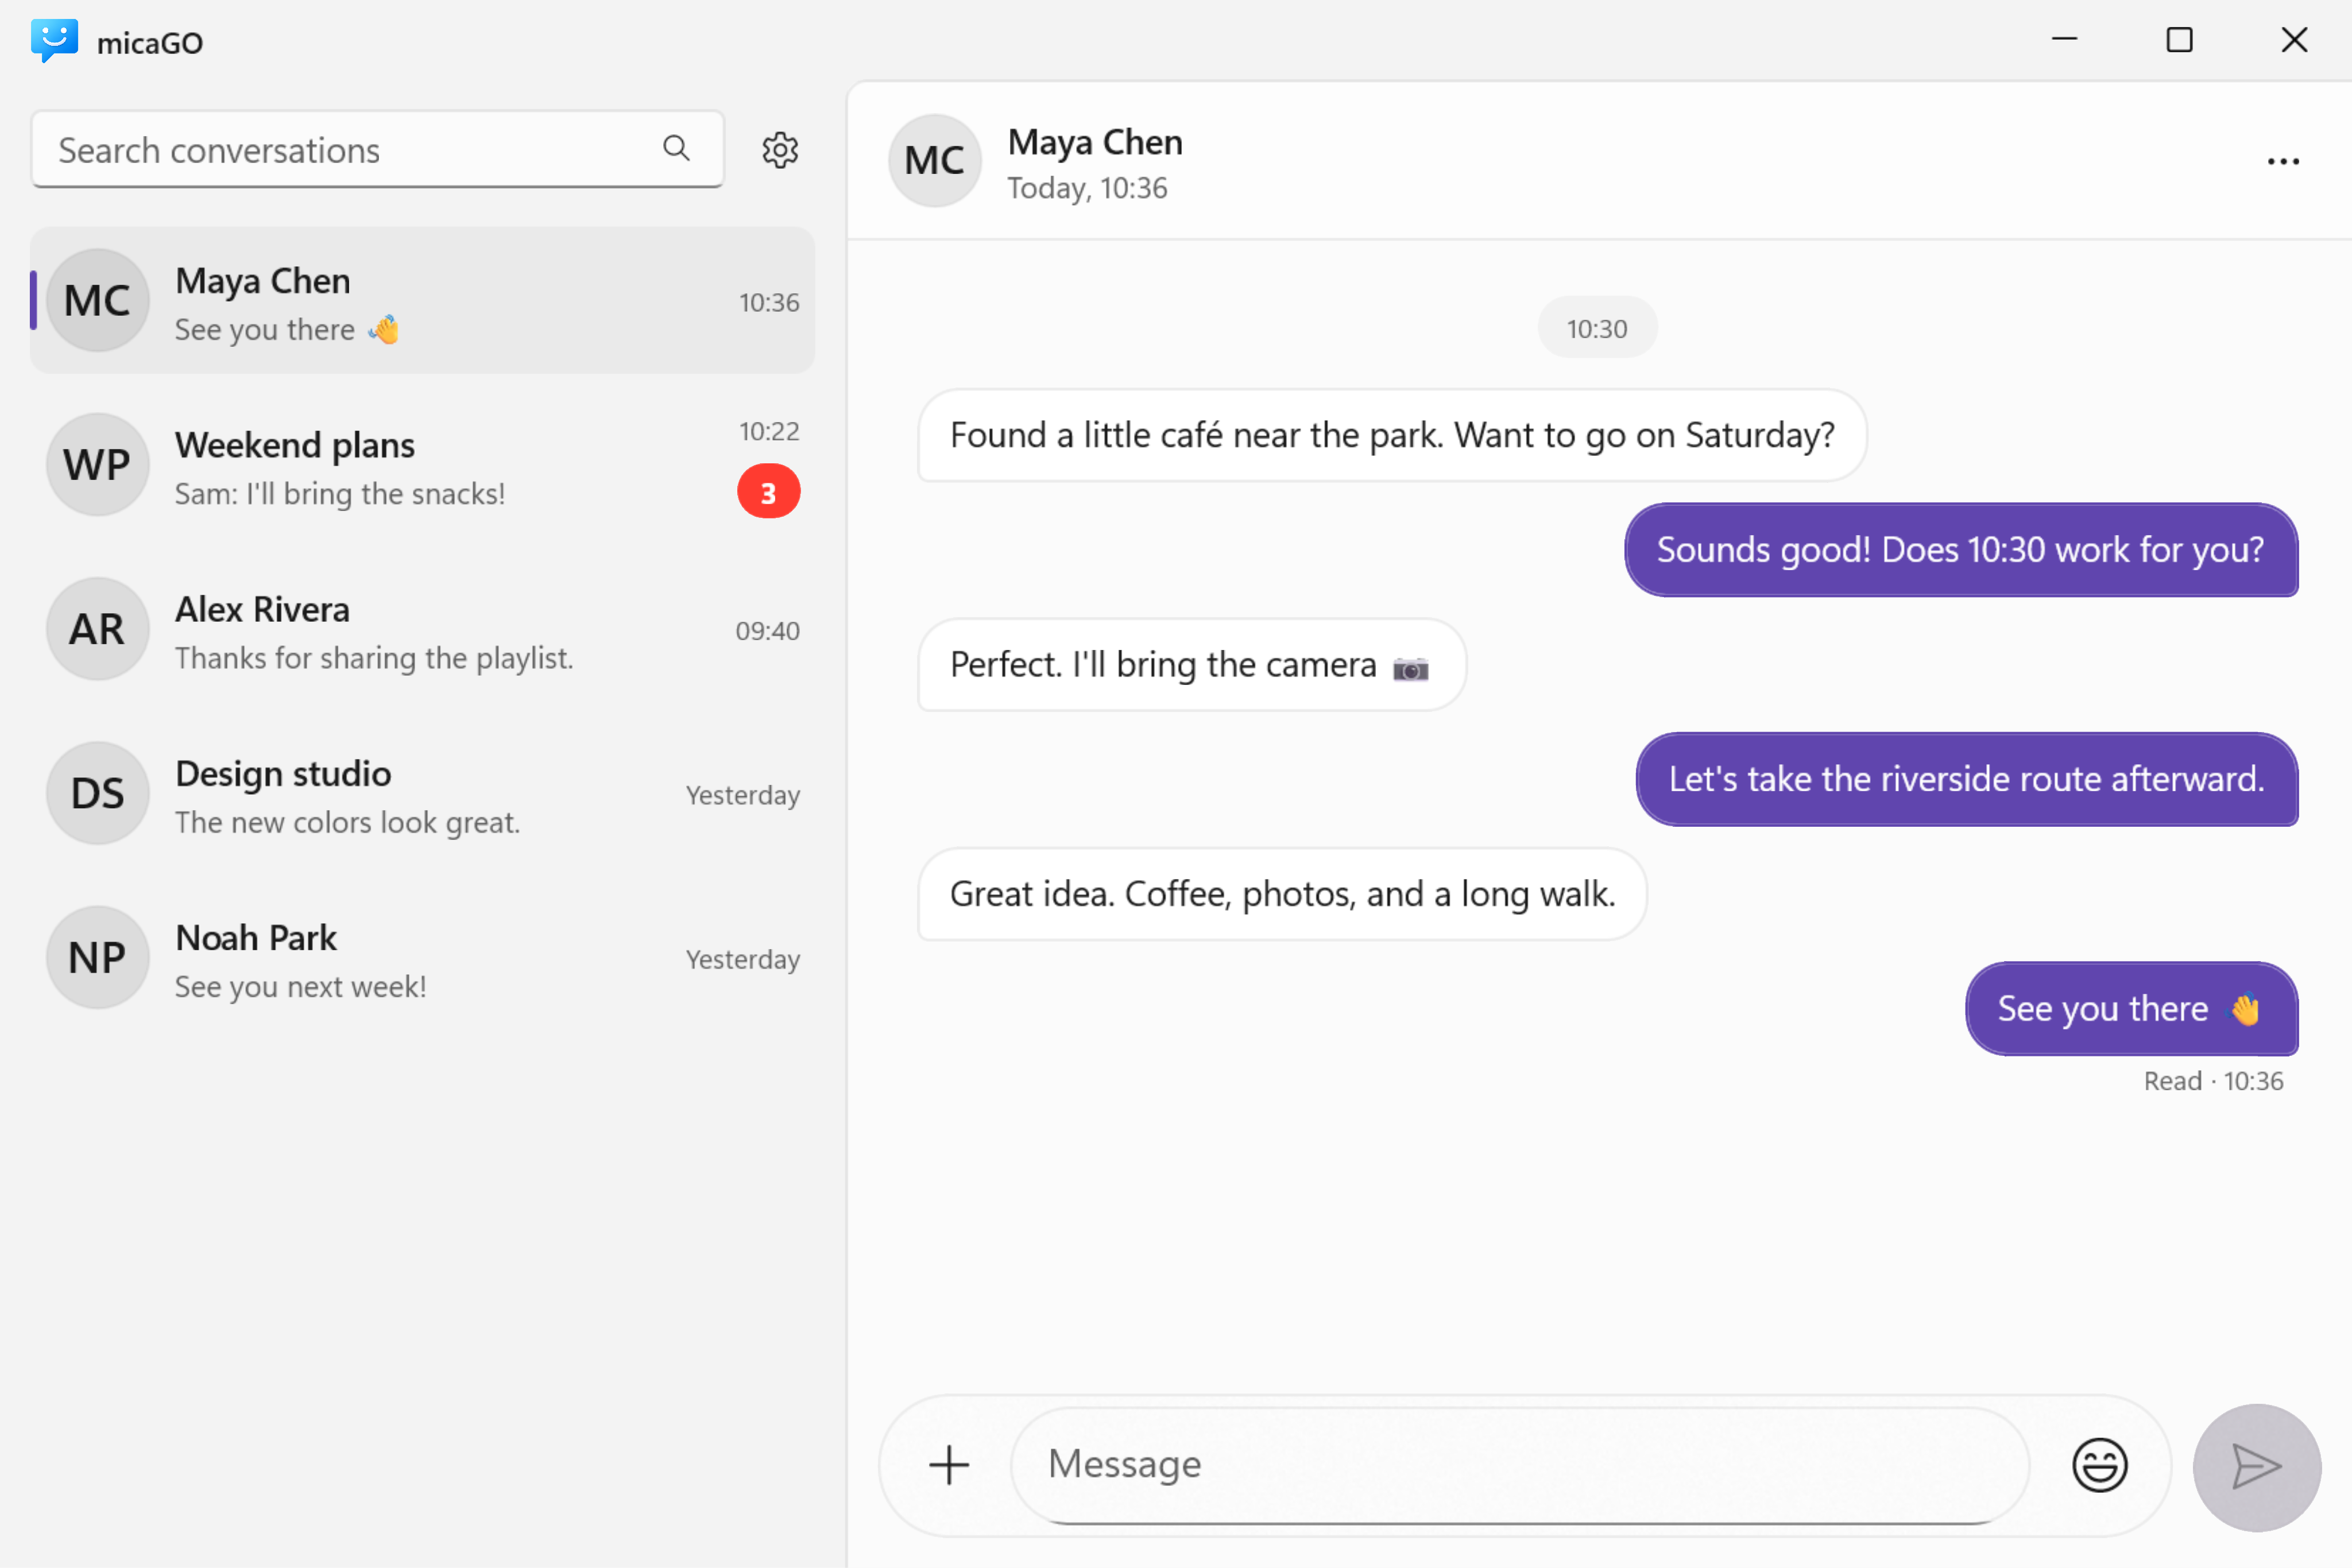Click the send message button
2352x1568 pixels.
(2257, 1467)
